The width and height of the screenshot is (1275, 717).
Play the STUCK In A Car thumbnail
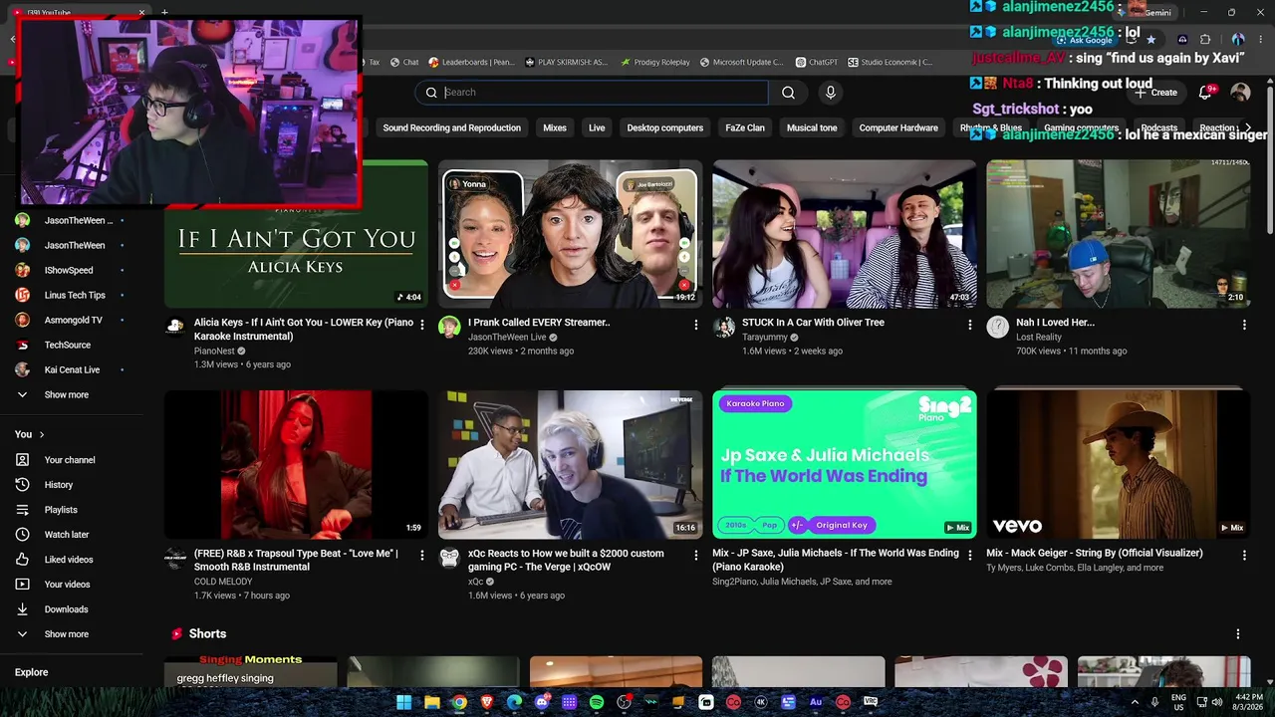pyautogui.click(x=845, y=234)
